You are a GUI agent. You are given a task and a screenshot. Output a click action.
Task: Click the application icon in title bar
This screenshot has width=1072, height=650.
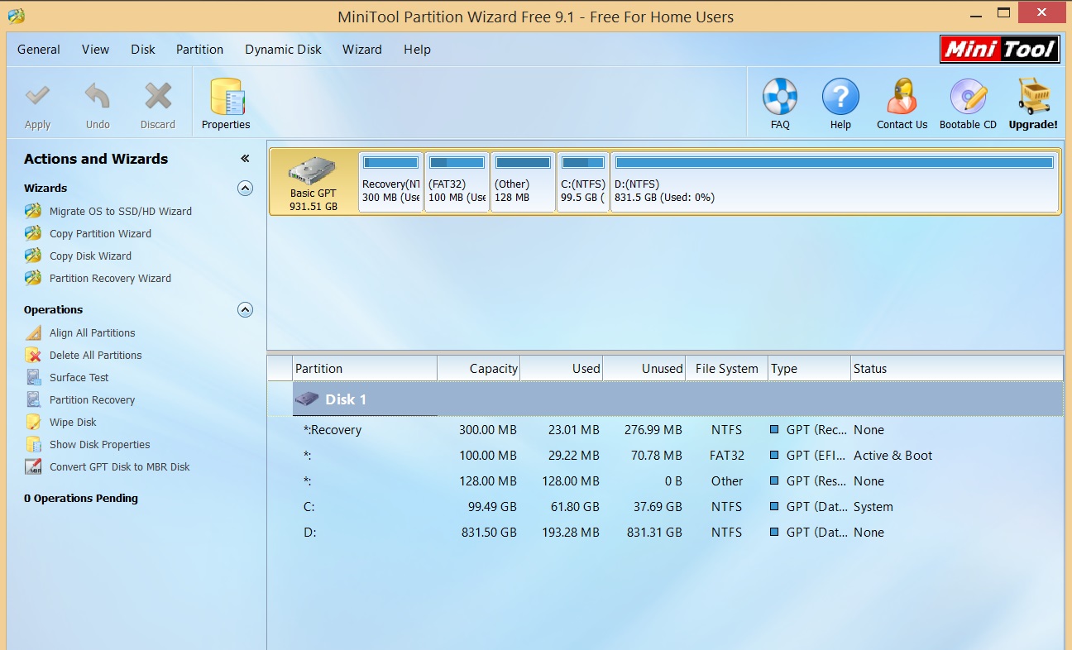click(16, 16)
